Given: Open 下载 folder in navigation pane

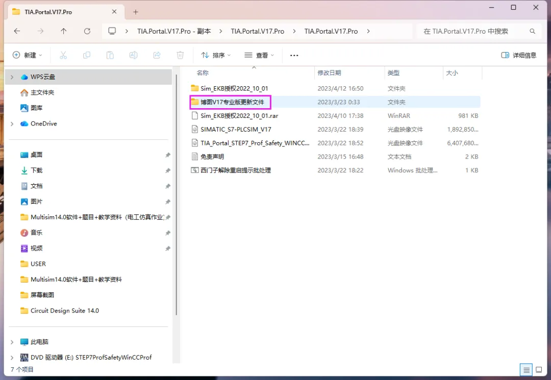Looking at the screenshot, I should pos(31,170).
